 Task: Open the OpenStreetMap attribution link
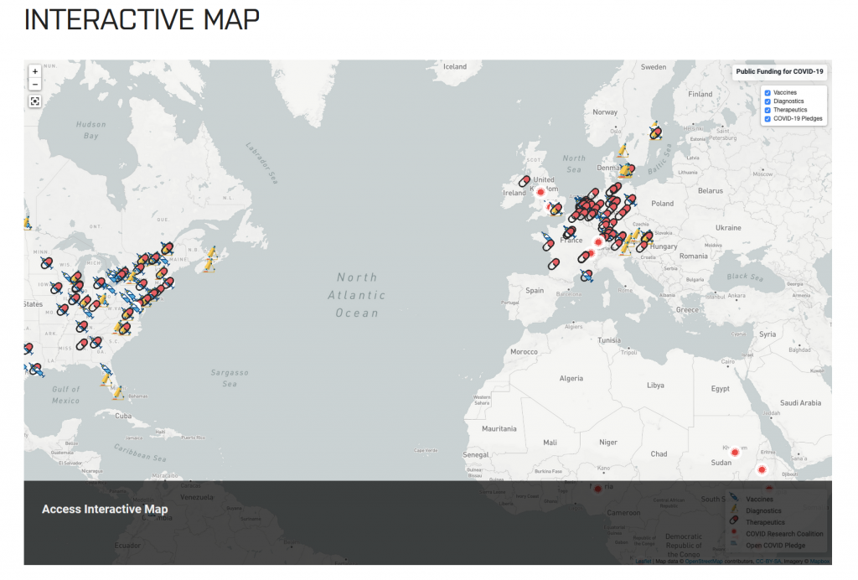pyautogui.click(x=704, y=562)
